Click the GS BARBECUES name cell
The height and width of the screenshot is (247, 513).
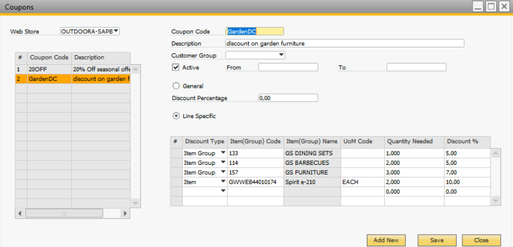pos(312,162)
